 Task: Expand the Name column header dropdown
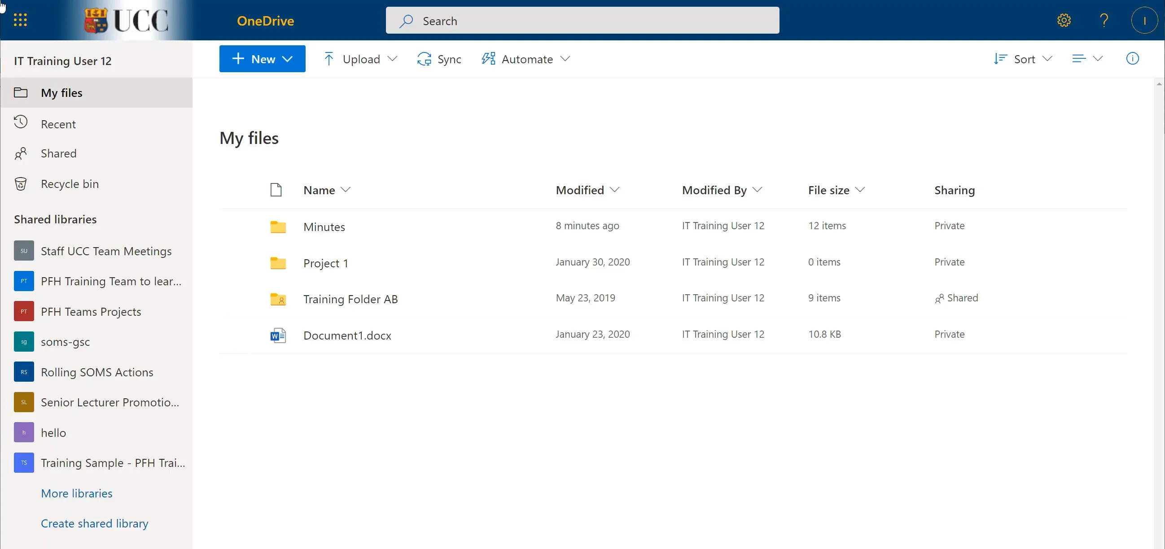click(x=346, y=190)
